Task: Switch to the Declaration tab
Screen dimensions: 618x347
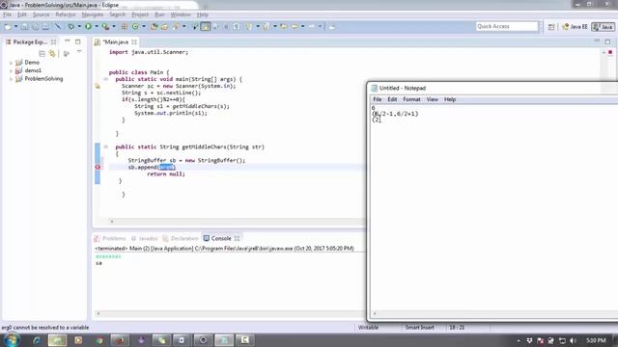Action: (x=181, y=238)
